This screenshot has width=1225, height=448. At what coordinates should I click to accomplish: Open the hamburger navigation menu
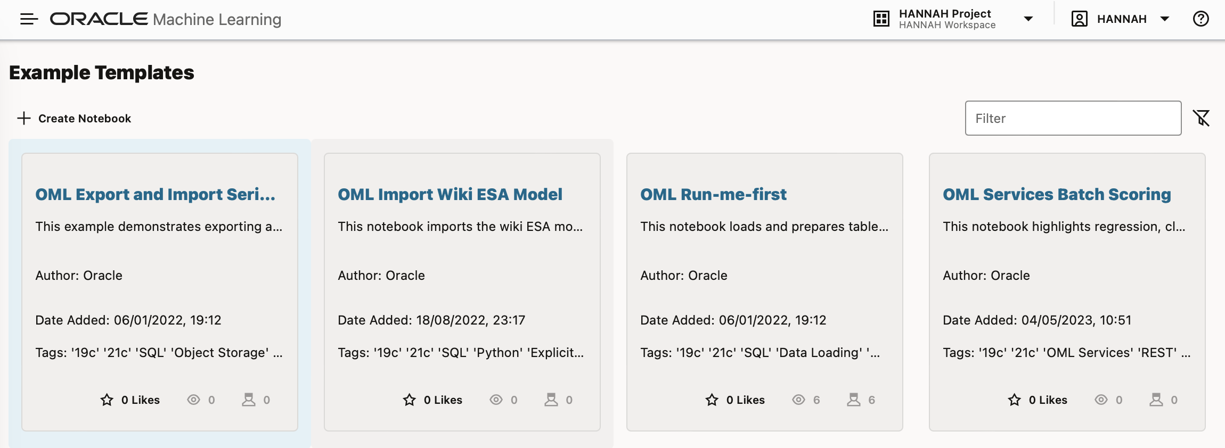coord(29,19)
